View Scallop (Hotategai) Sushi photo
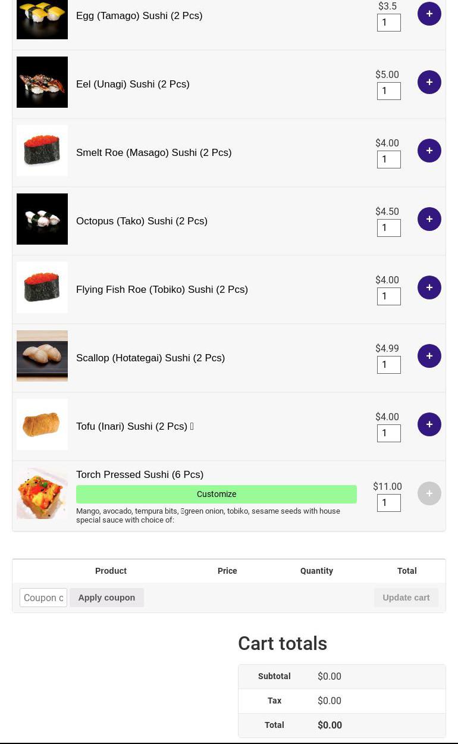 (42, 356)
